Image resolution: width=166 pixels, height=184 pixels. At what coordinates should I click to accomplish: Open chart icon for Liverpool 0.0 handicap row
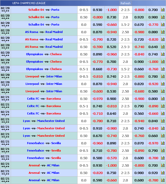coord(163,84)
